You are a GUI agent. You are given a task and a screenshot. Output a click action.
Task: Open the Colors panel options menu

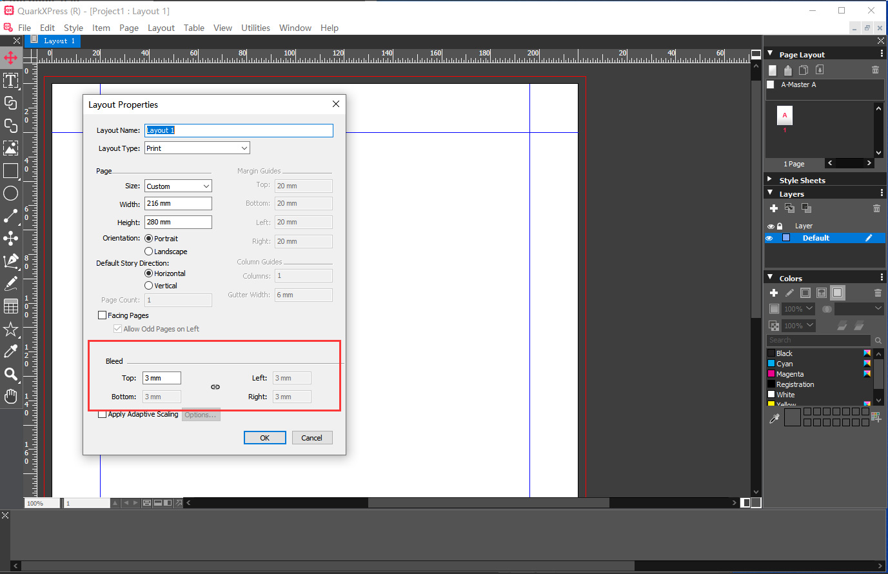(x=882, y=278)
